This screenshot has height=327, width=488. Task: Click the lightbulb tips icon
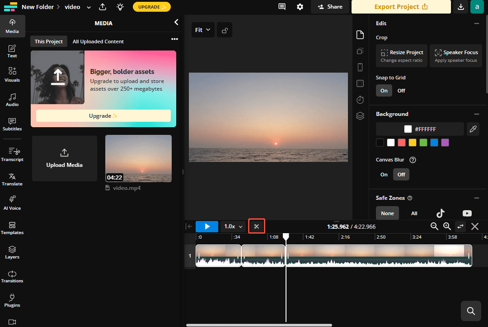[120, 7]
